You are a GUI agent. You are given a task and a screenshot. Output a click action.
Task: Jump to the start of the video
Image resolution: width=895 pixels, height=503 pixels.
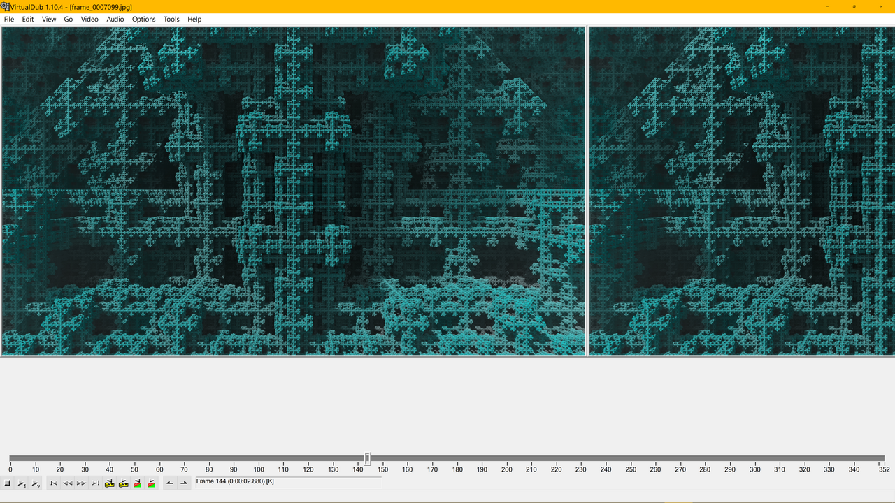coord(54,483)
